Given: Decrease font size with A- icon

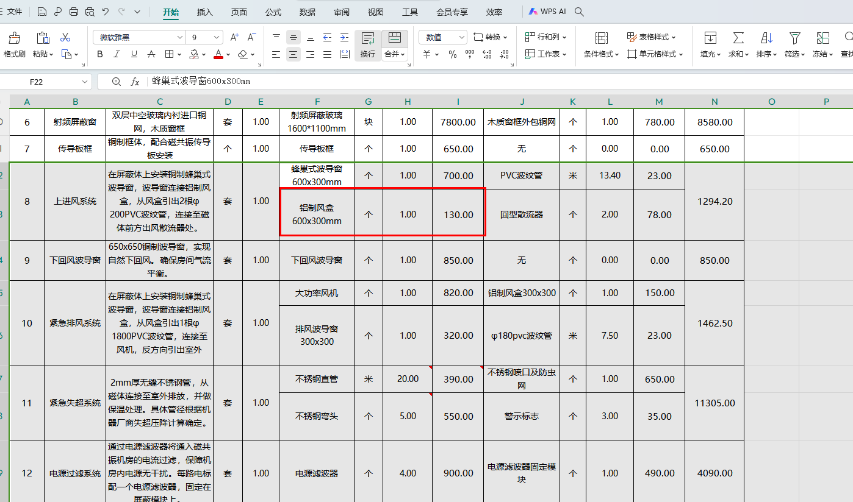Looking at the screenshot, I should (x=251, y=37).
